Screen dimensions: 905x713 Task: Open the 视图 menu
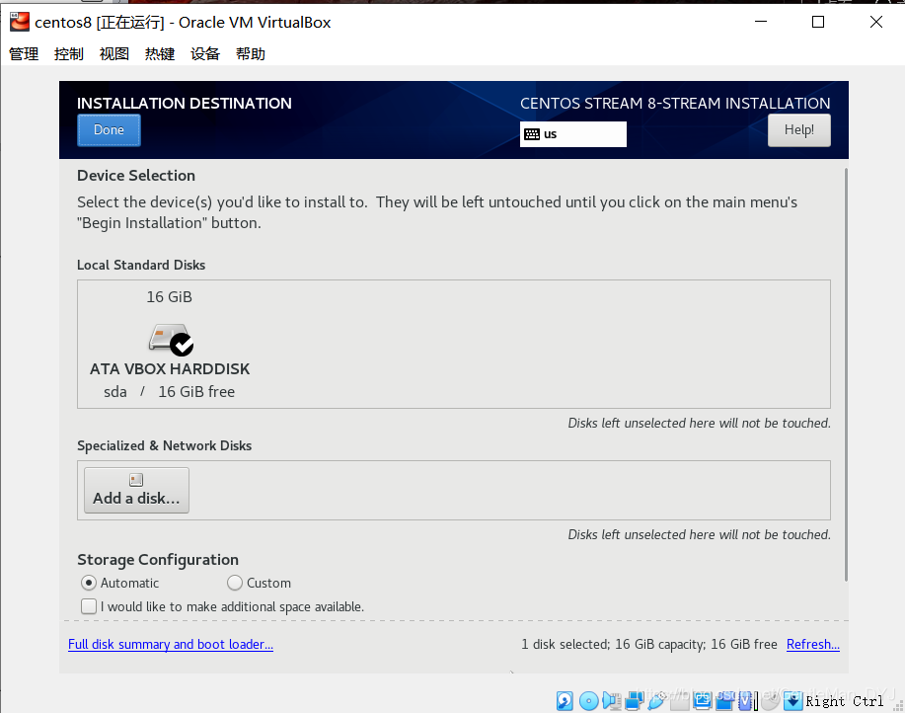tap(114, 53)
